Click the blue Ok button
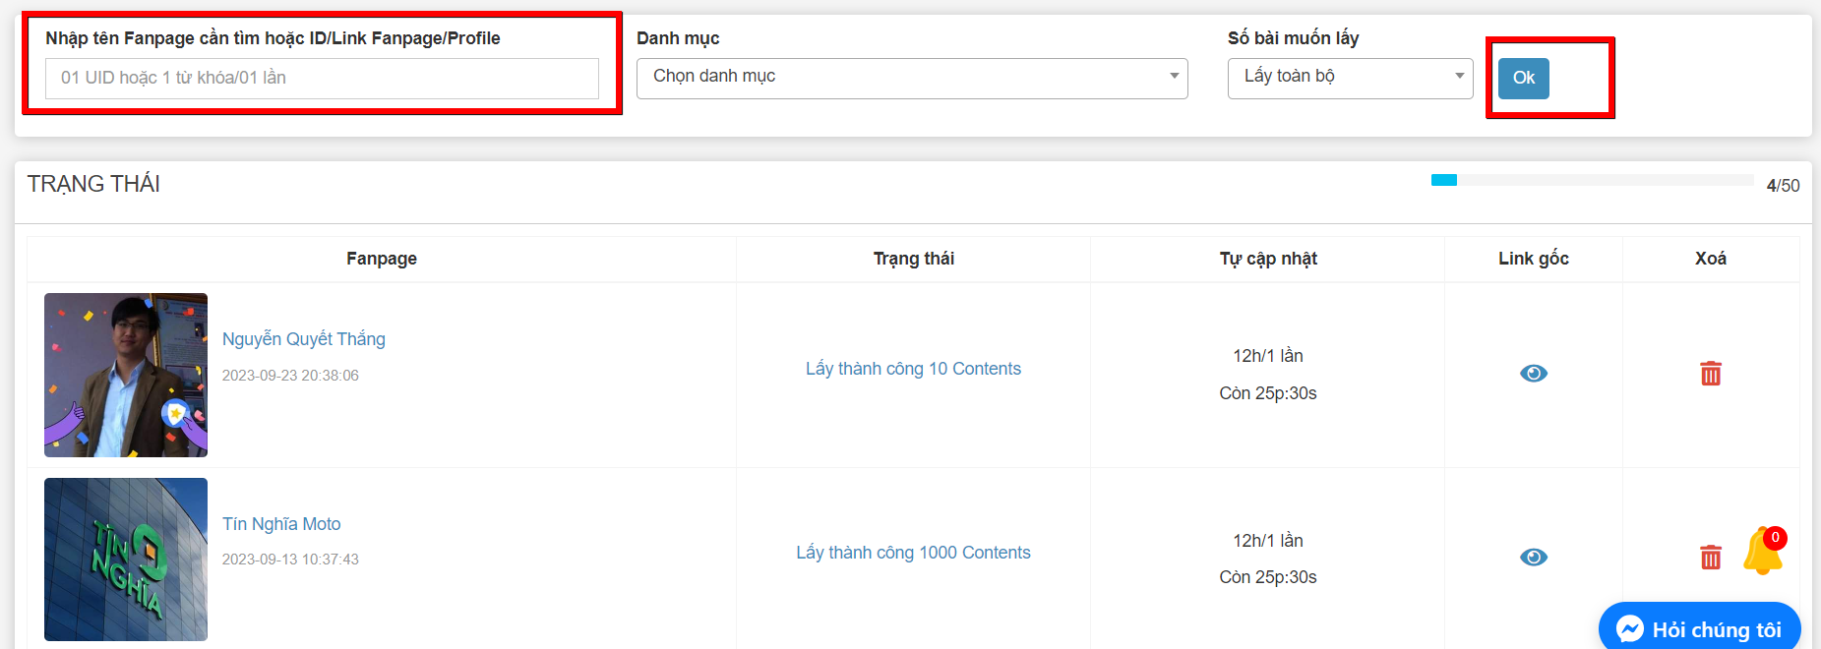The width and height of the screenshot is (1821, 649). click(1523, 79)
